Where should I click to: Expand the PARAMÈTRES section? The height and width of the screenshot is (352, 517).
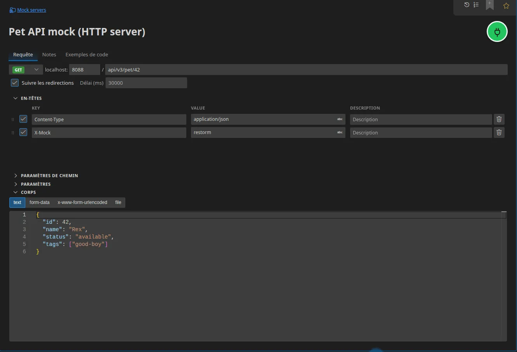tap(16, 184)
